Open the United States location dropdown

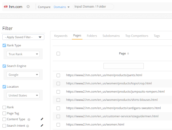23,95
